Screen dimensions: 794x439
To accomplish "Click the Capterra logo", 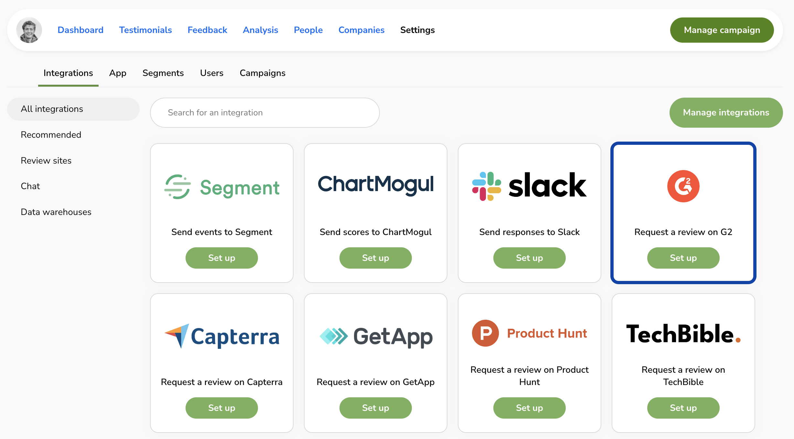I will click(222, 336).
